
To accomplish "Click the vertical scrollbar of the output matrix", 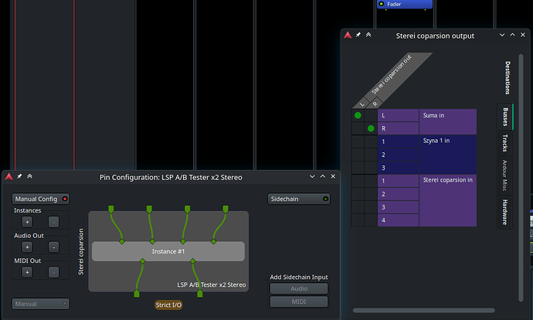I will point(521,178).
